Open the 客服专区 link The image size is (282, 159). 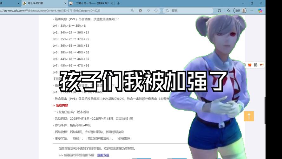[103, 155]
